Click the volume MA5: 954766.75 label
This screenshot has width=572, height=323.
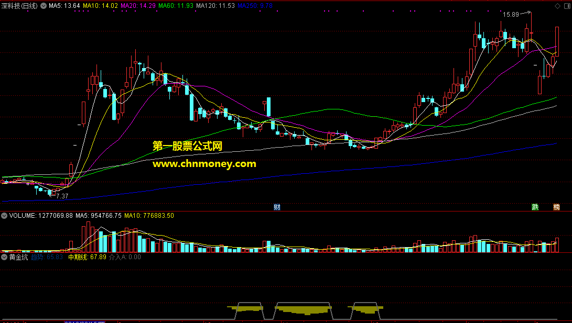99,216
